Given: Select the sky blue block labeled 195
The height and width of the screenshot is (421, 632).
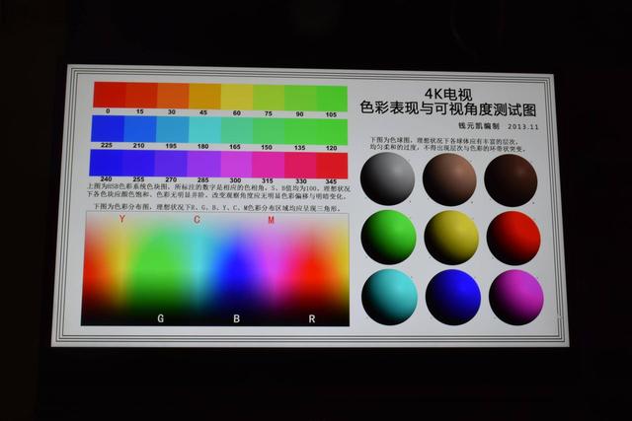Looking at the screenshot, I should pos(173,129).
